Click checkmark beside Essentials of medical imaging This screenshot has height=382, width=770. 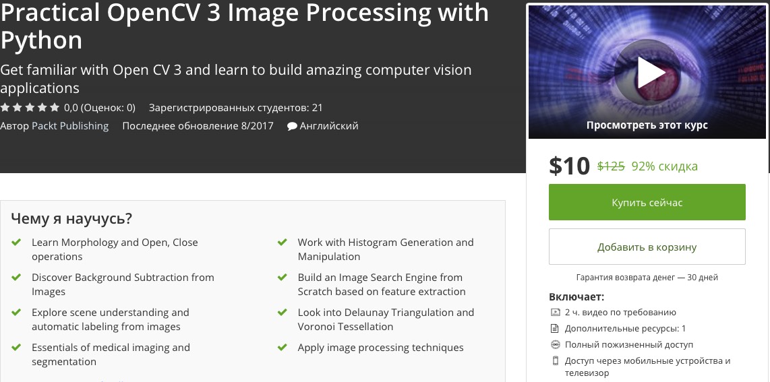tap(16, 347)
